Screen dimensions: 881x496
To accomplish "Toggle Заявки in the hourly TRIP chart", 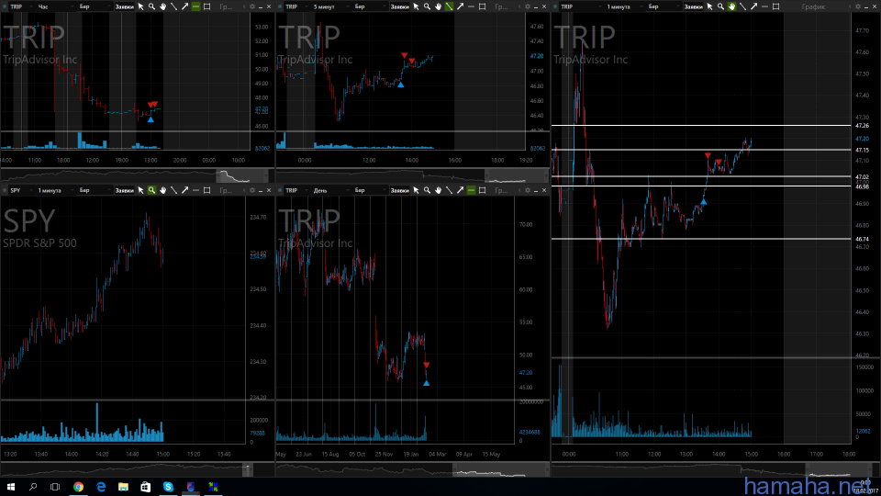I will (124, 6).
